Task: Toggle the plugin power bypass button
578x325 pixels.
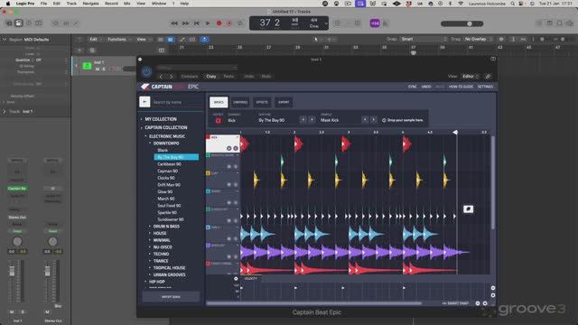Action: (146, 72)
